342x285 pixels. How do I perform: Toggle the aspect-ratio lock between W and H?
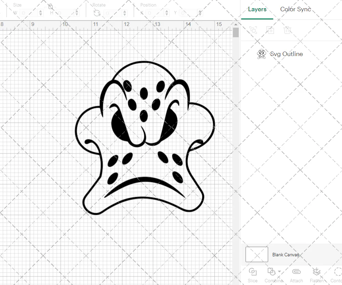click(50, 6)
